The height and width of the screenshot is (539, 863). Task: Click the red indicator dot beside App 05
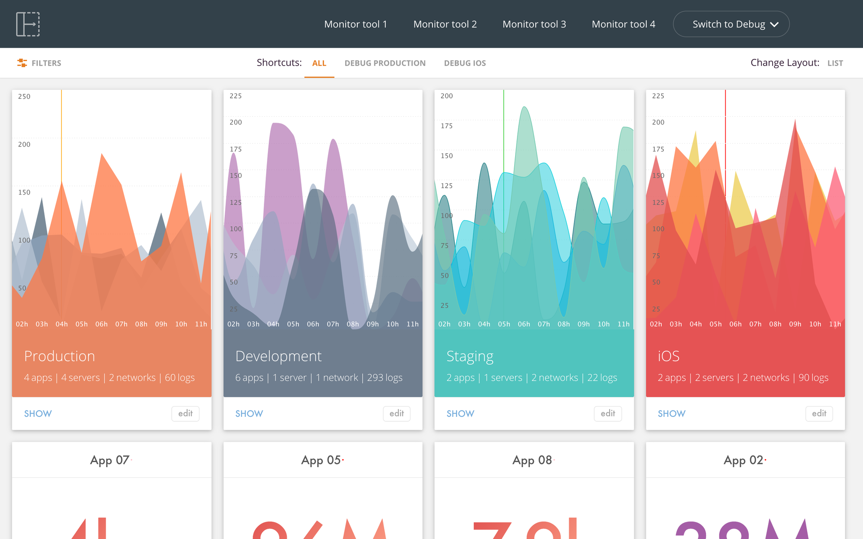[343, 460]
